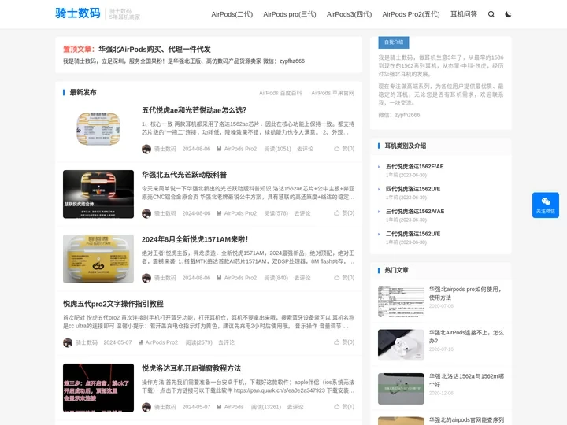Open article 华强北五代光芒跃动版科普

click(x=184, y=175)
